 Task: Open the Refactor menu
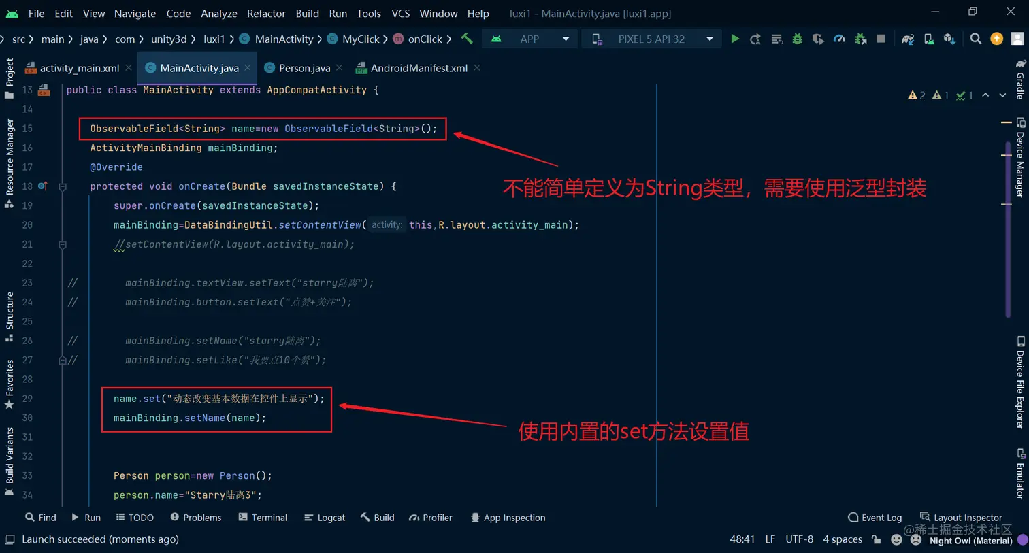266,14
